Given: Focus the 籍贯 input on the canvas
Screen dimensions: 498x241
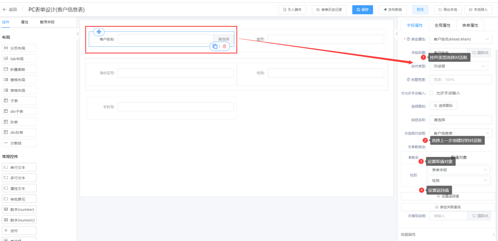Looking at the screenshot, I should 326,39.
